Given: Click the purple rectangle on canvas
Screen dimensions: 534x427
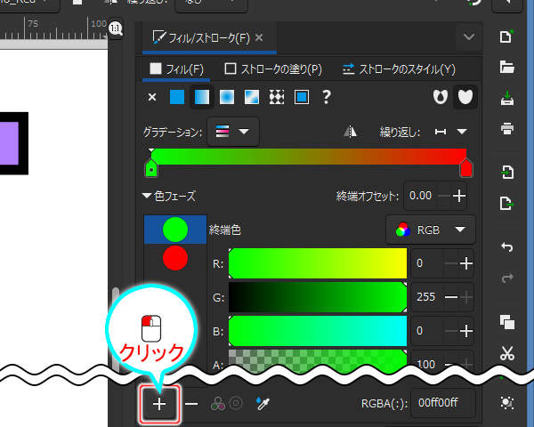Looking at the screenshot, I should tap(9, 143).
